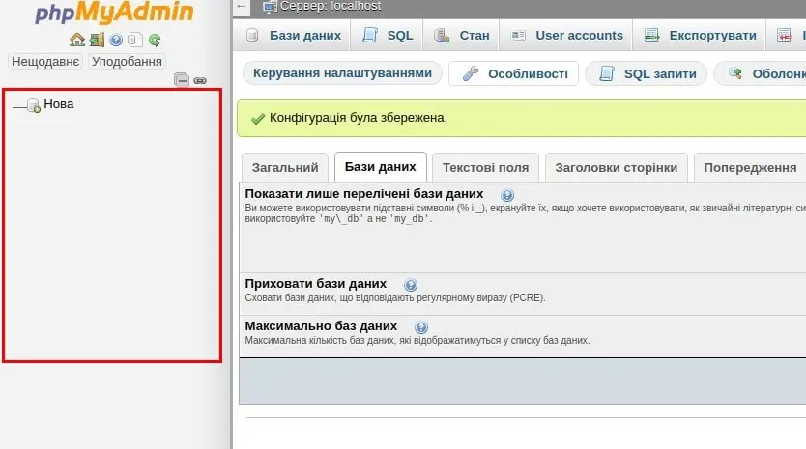Screen dimensions: 806x449
Task: Click the new database icon beside Нова
Action: [34, 105]
